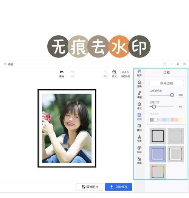Pick the lavender border color swatch
The image size is (189, 198).
click(x=164, y=120)
